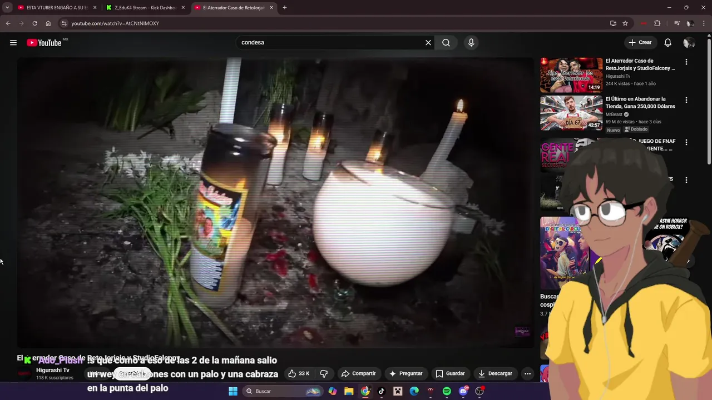
Task: Open OBS Studio from the taskbar
Action: click(x=479, y=391)
